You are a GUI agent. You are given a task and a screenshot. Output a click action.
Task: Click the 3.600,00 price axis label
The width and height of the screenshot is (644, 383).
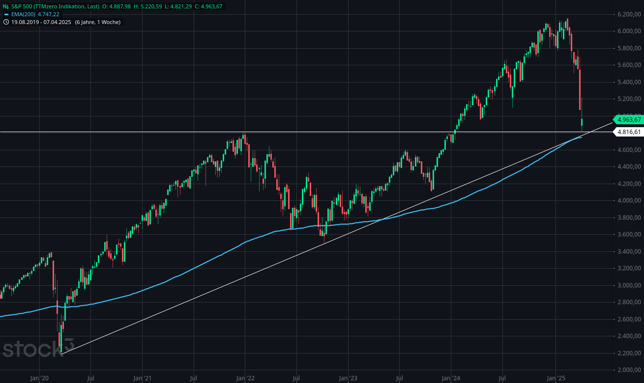tap(630, 235)
